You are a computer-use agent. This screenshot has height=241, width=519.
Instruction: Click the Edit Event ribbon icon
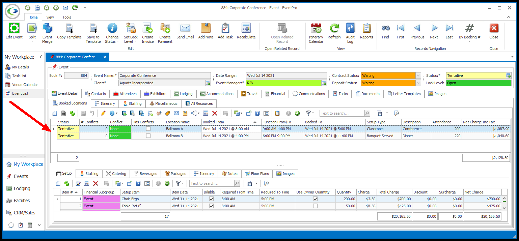(x=14, y=28)
